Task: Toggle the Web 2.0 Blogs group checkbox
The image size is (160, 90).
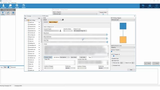Action: pos(27,20)
